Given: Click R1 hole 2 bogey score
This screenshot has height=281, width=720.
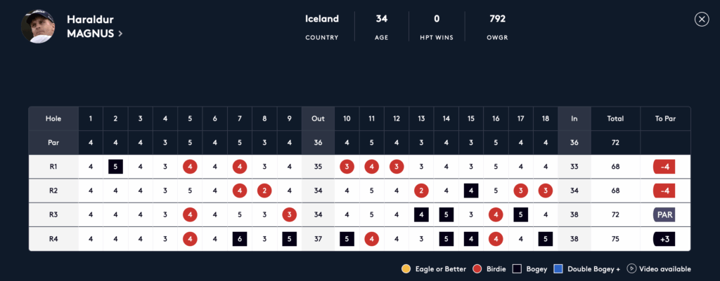Looking at the screenshot, I should [115, 167].
